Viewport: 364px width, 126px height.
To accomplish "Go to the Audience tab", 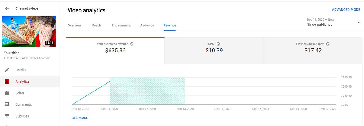I will pyautogui.click(x=147, y=25).
